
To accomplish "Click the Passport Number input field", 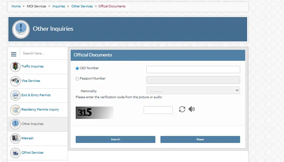I will 193,80.
